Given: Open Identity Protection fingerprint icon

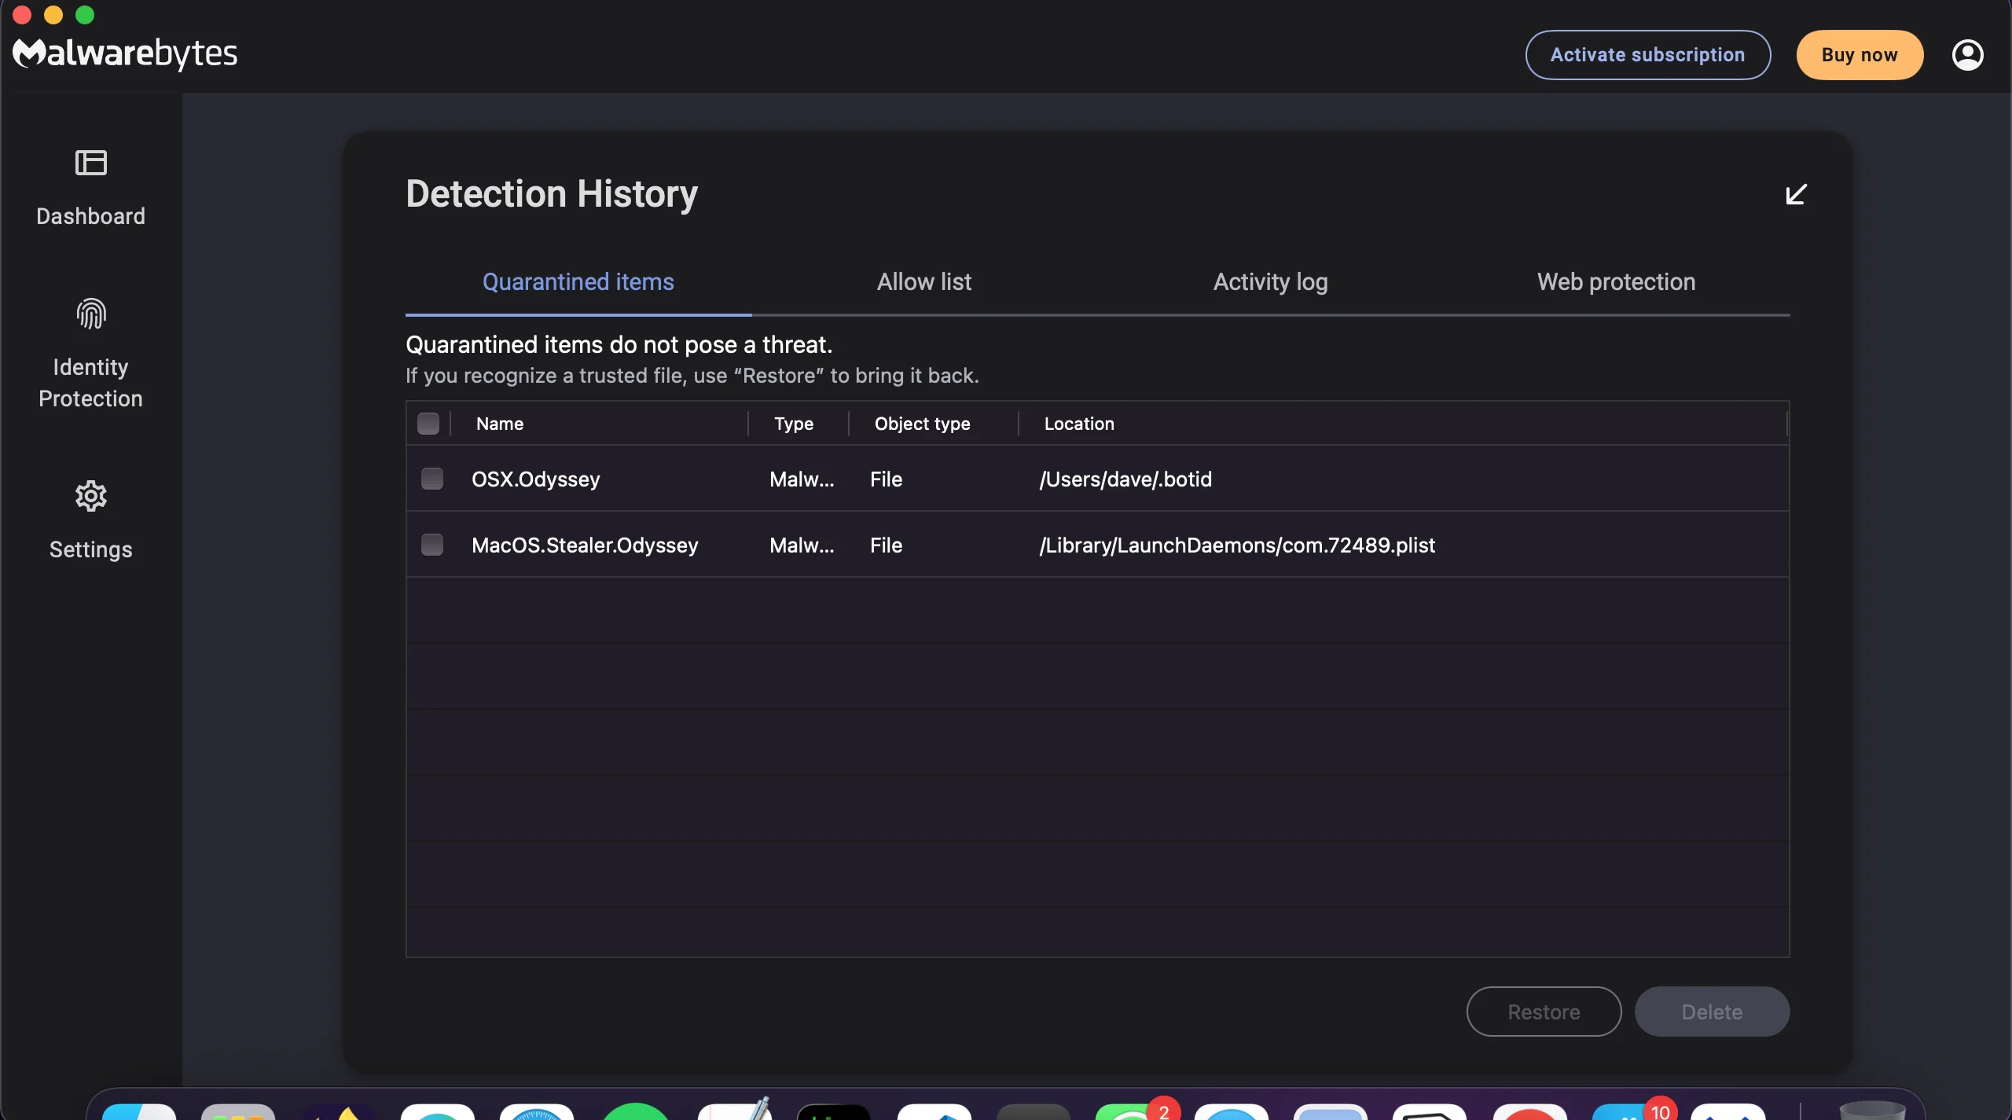Looking at the screenshot, I should (90, 314).
